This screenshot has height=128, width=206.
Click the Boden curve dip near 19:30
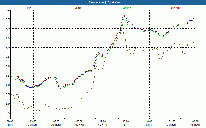[160, 60]
